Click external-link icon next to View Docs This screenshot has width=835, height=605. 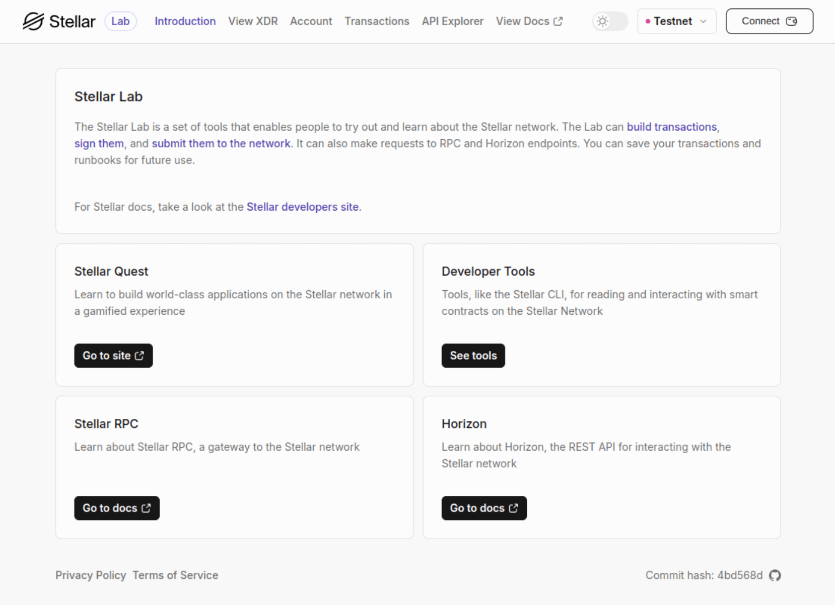coord(558,21)
